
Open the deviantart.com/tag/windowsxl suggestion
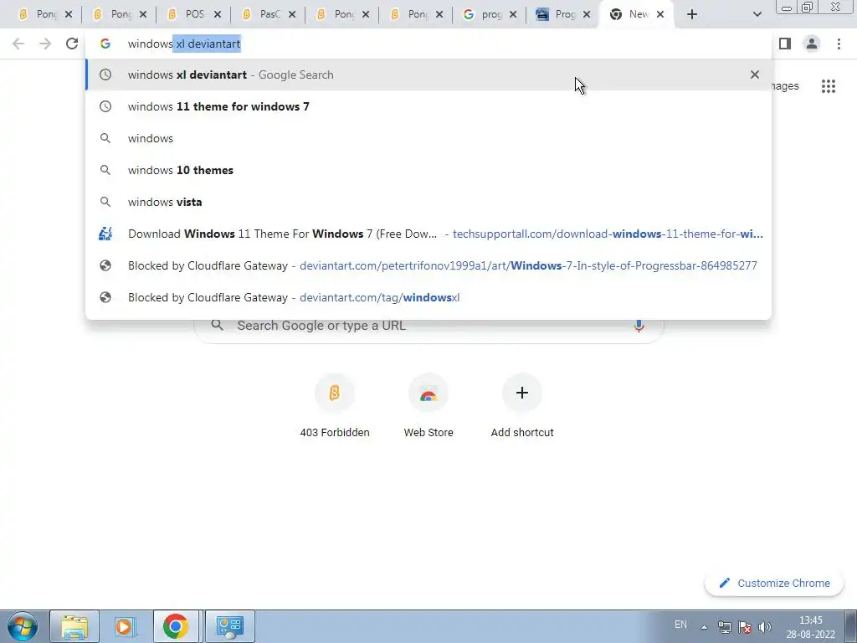pyautogui.click(x=428, y=297)
